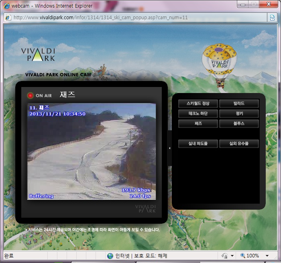Click the 'Buffering' status in video
This screenshot has width=281, height=263.
click(x=41, y=196)
